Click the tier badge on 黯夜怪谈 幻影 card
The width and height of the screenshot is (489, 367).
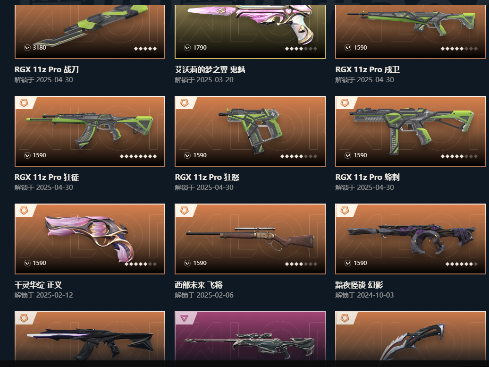tap(345, 210)
